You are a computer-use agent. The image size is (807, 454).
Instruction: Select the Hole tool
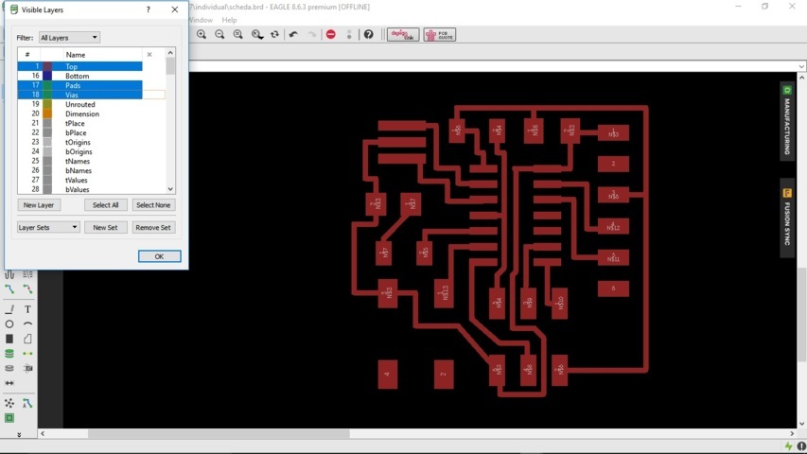click(9, 368)
